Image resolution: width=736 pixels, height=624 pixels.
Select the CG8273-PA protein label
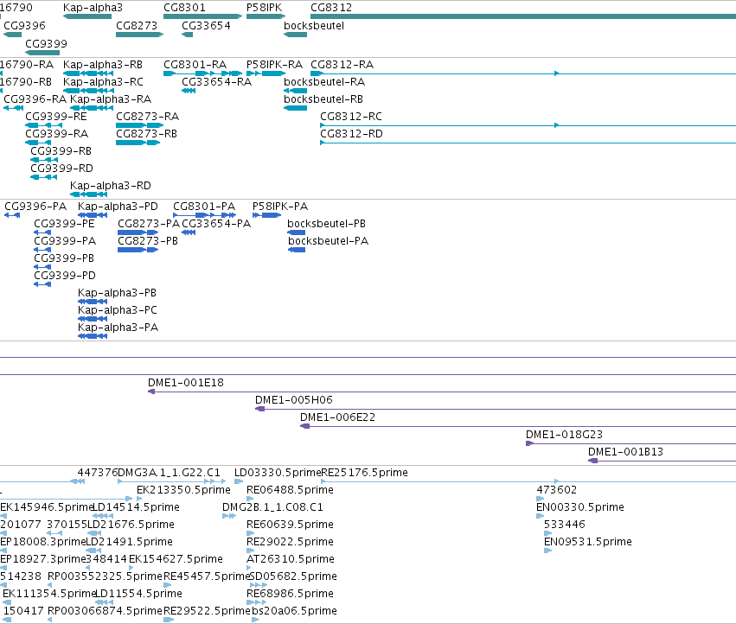149,223
